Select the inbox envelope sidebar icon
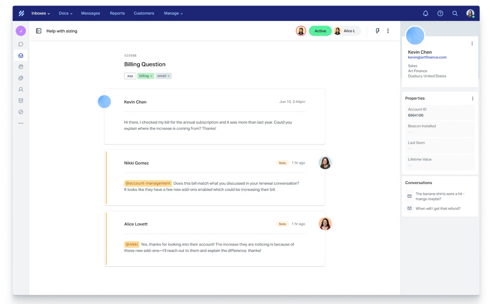This screenshot has width=492, height=304. click(x=21, y=55)
